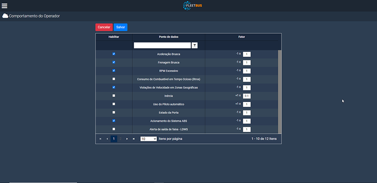Jump to the last page arrow
Image resolution: width=377 pixels, height=183 pixels.
[134, 139]
